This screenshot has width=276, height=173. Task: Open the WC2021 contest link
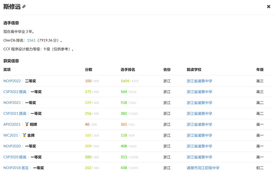pyautogui.click(x=10, y=135)
